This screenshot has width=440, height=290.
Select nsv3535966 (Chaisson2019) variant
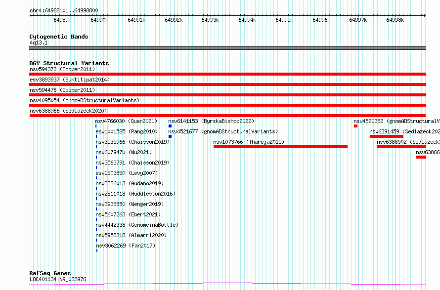click(132, 142)
